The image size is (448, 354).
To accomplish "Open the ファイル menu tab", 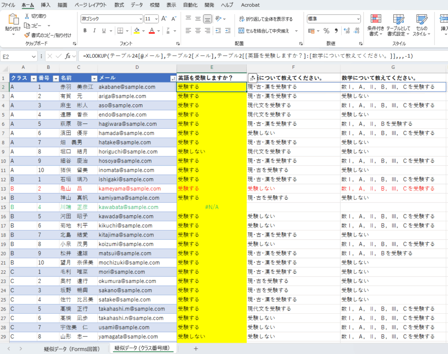I will (x=8, y=5).
